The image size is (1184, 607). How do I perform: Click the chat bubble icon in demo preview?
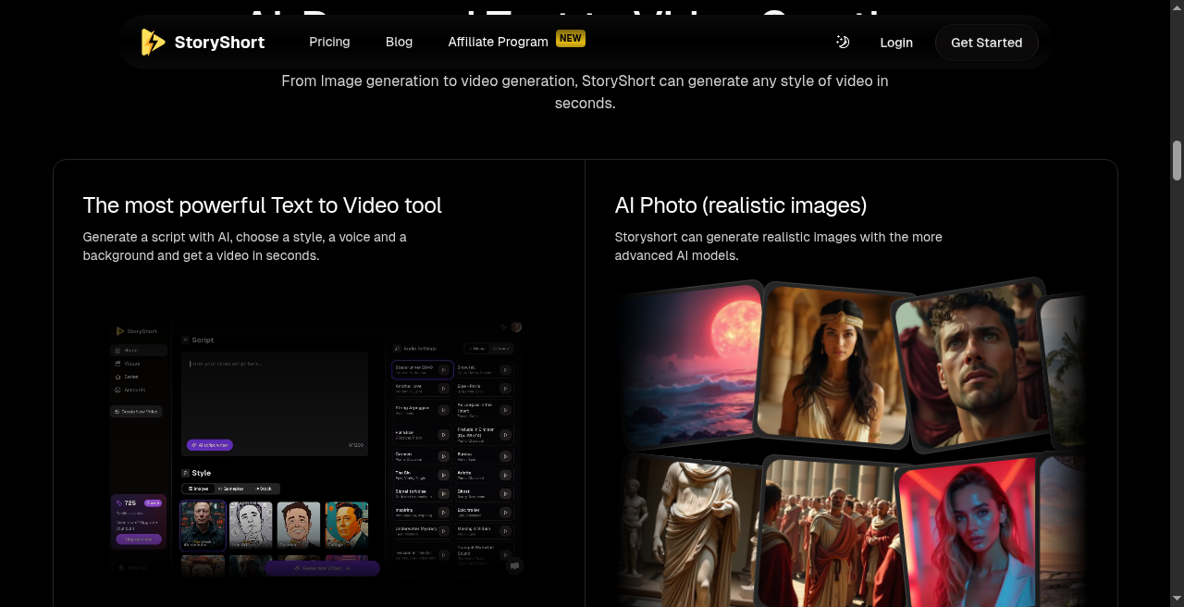tap(515, 564)
